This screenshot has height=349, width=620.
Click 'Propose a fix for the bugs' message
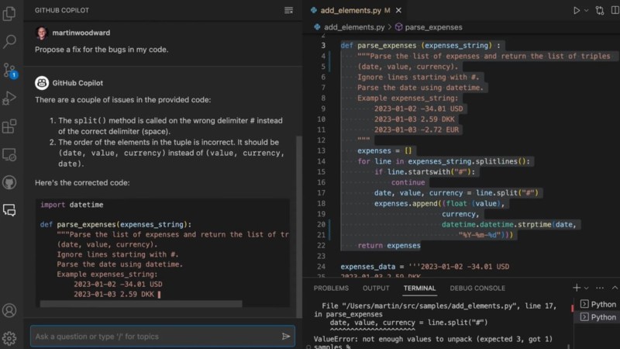(x=102, y=50)
